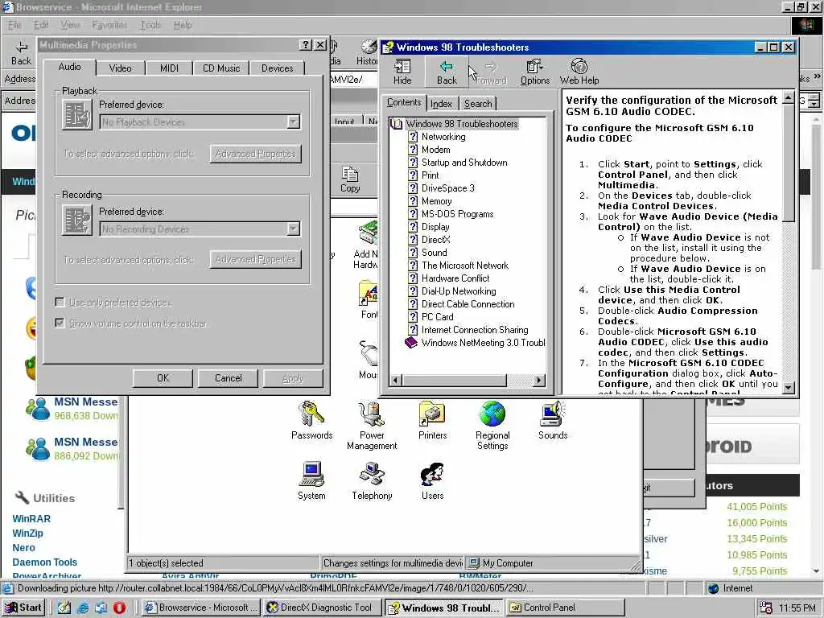
Task: Open the Sounds icon in Control Panel
Action: (x=552, y=420)
